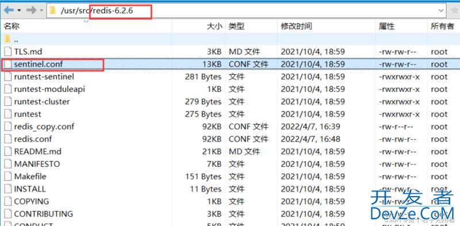Screen dimensions: 460x226
Task: Click the file icon beside INSTALL
Action: click(8, 189)
